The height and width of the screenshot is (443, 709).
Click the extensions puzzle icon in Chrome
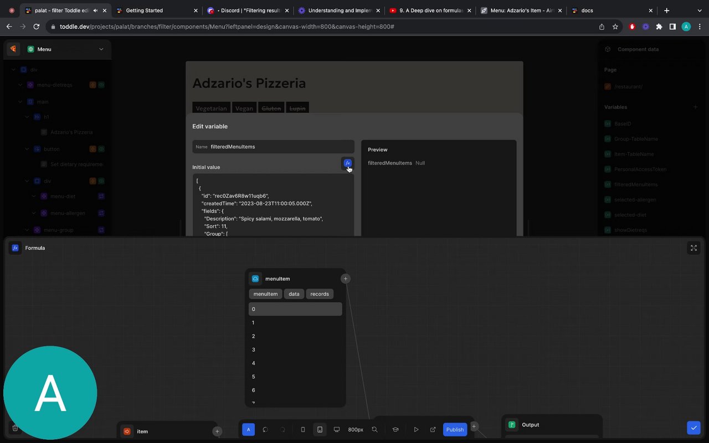(x=659, y=27)
